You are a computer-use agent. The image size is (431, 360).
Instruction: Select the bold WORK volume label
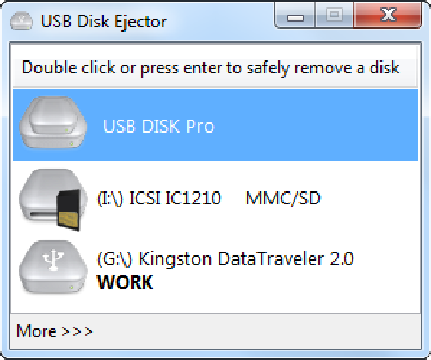[125, 282]
